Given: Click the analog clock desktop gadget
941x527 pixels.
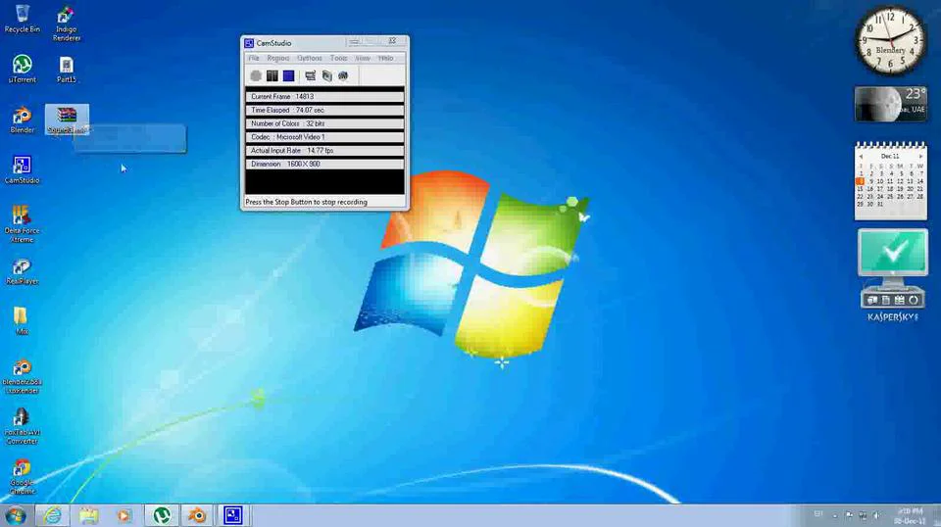Looking at the screenshot, I should pos(891,41).
